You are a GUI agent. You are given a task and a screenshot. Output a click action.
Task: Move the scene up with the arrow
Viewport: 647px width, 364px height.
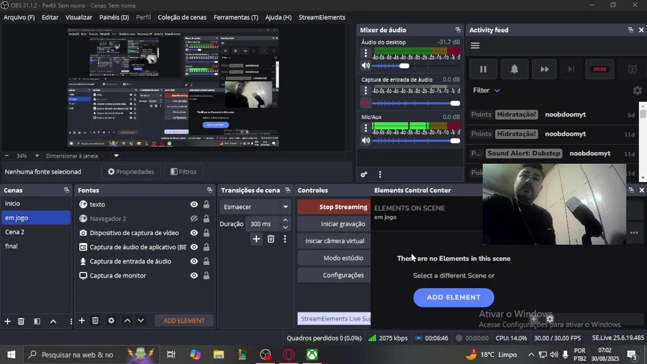[x=53, y=321]
